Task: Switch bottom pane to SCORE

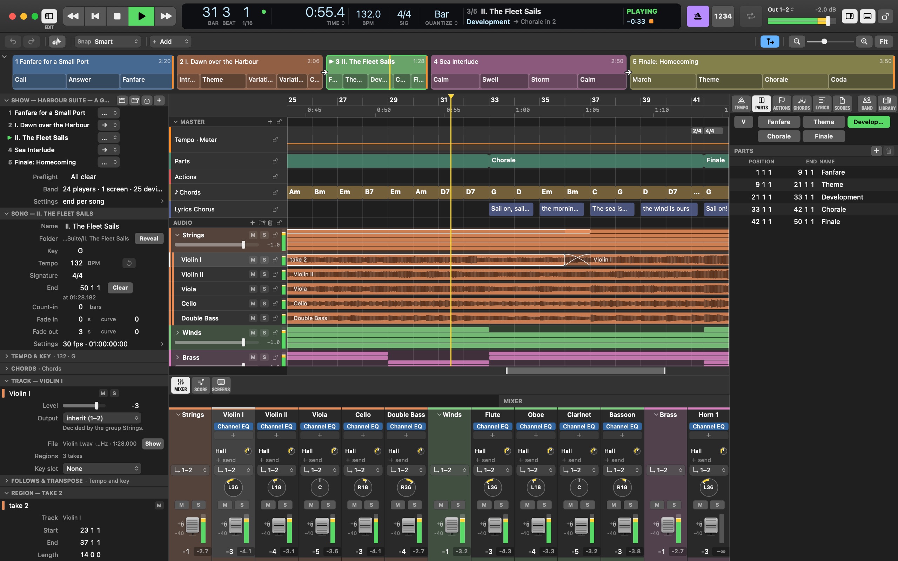Action: tap(201, 385)
